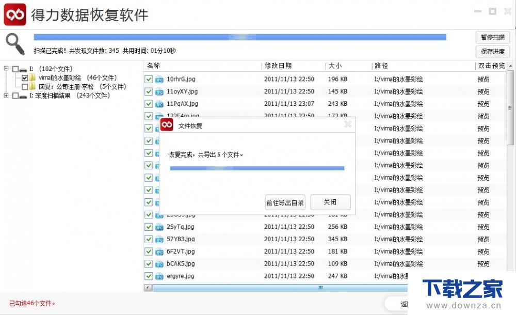Screen dimensions: 516x315
Task: Close the 文件恢复 dialog with X
Action: tap(348, 124)
